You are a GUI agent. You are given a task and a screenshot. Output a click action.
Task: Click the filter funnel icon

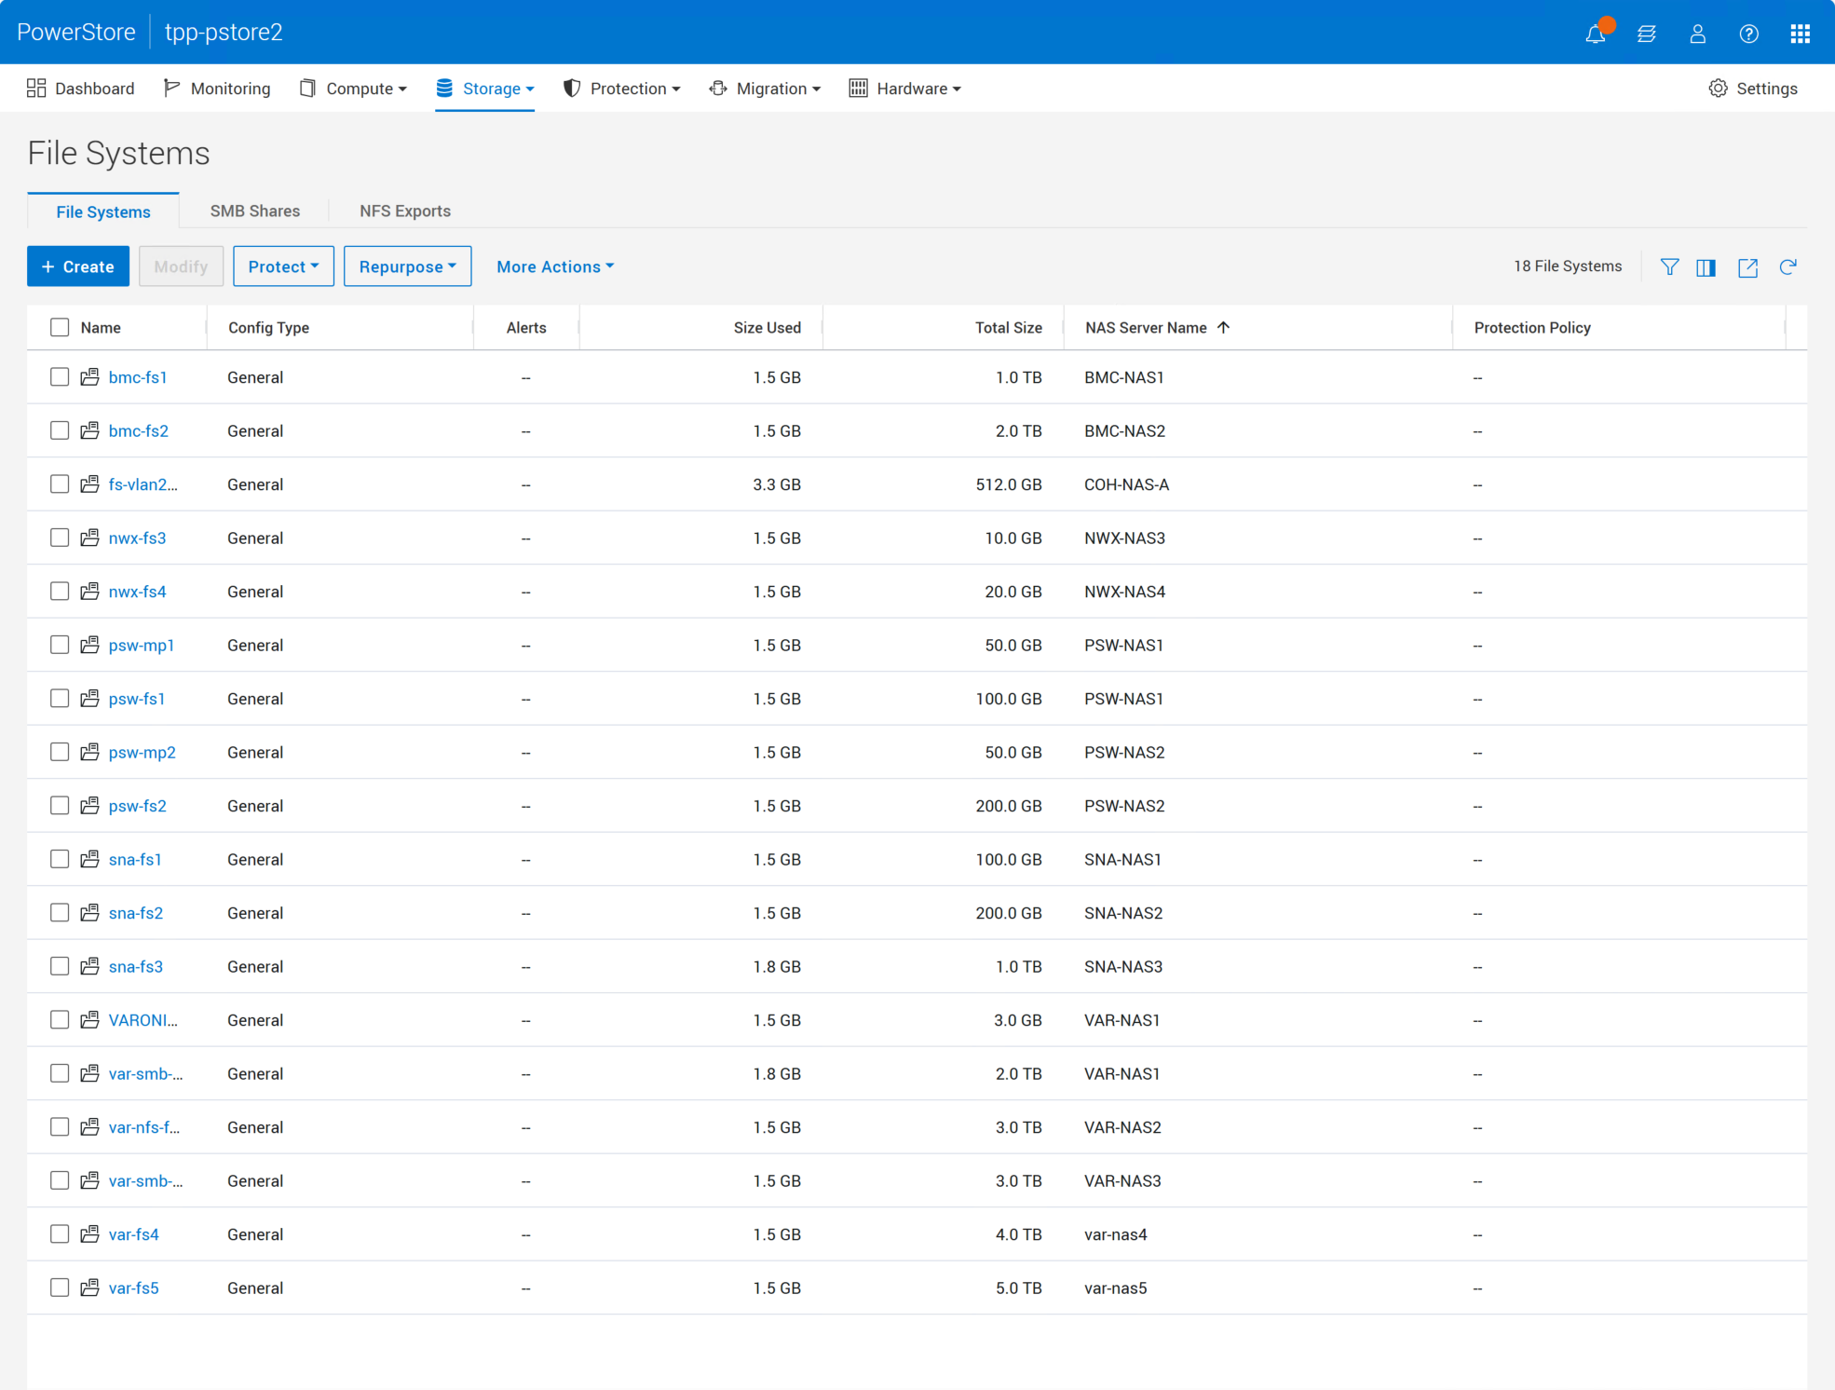click(1669, 267)
